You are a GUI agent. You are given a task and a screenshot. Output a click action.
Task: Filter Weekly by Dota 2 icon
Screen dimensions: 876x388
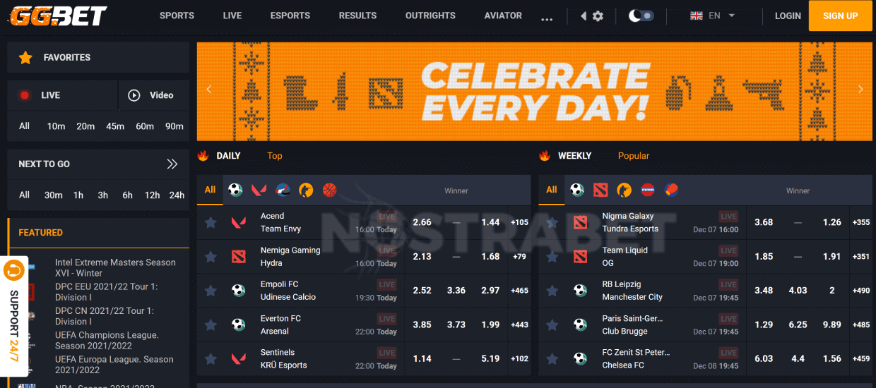[x=600, y=190]
